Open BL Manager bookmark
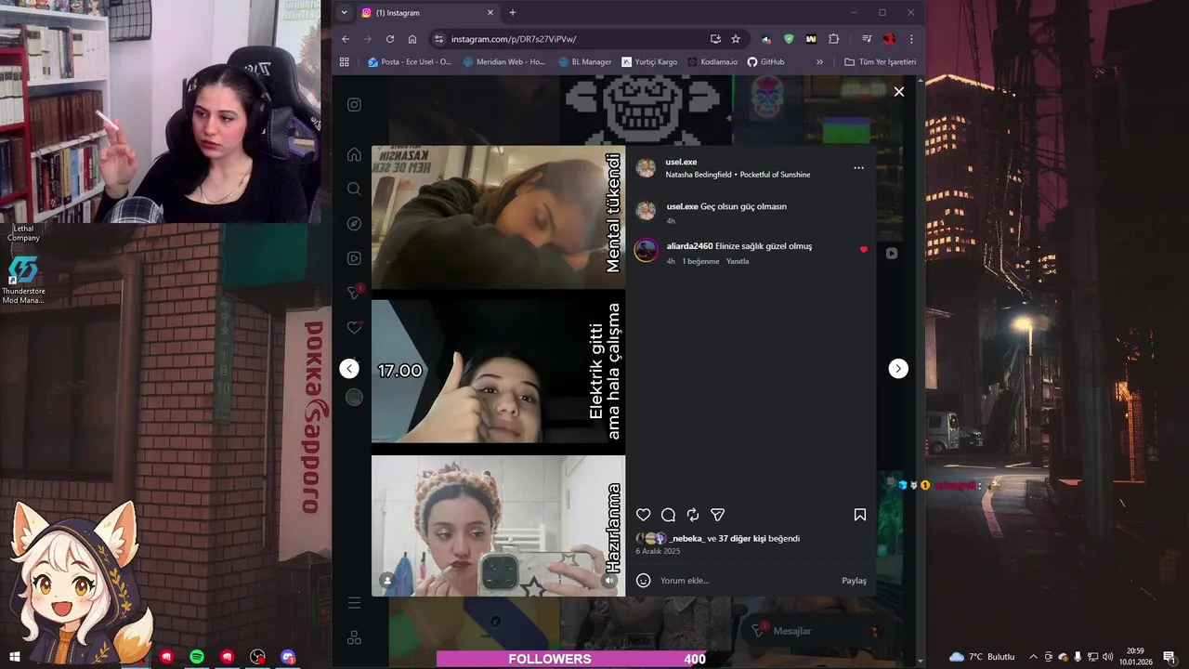The height and width of the screenshot is (669, 1189). click(x=585, y=62)
